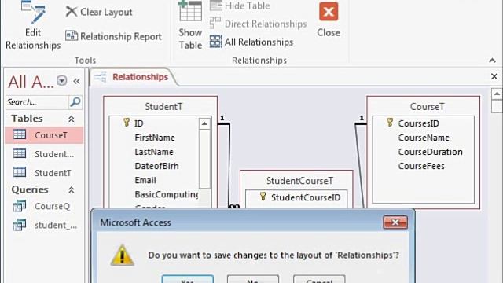Select the CourseFees field in CourseT
Viewport: 503px width, 283px height.
pyautogui.click(x=421, y=166)
